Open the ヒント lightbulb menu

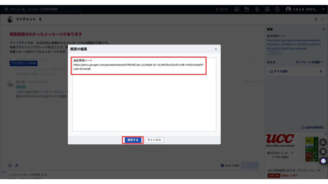222,9
